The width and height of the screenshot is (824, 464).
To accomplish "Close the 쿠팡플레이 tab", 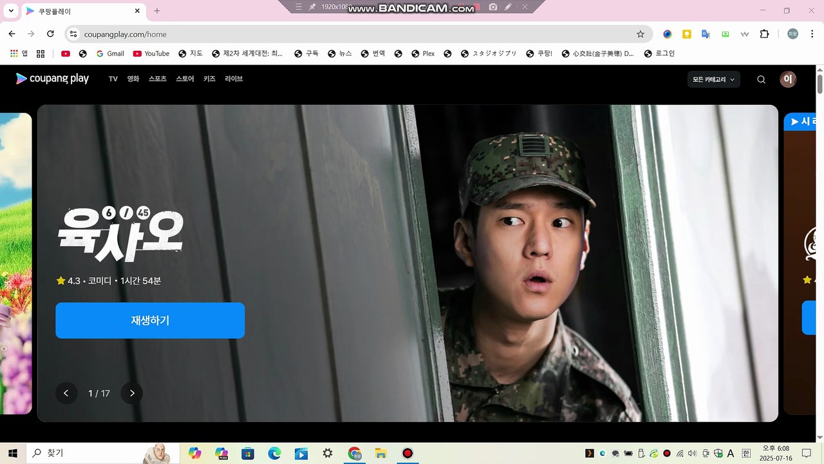I will point(138,11).
